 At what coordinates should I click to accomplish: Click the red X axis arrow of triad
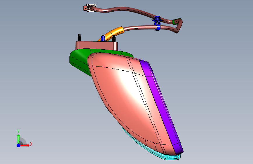point(25,145)
